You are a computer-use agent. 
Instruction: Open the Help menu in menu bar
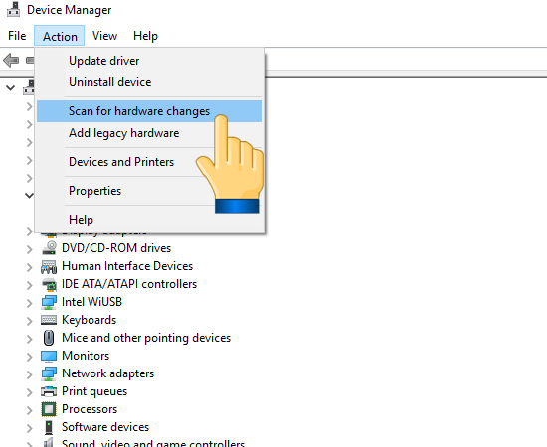[145, 36]
